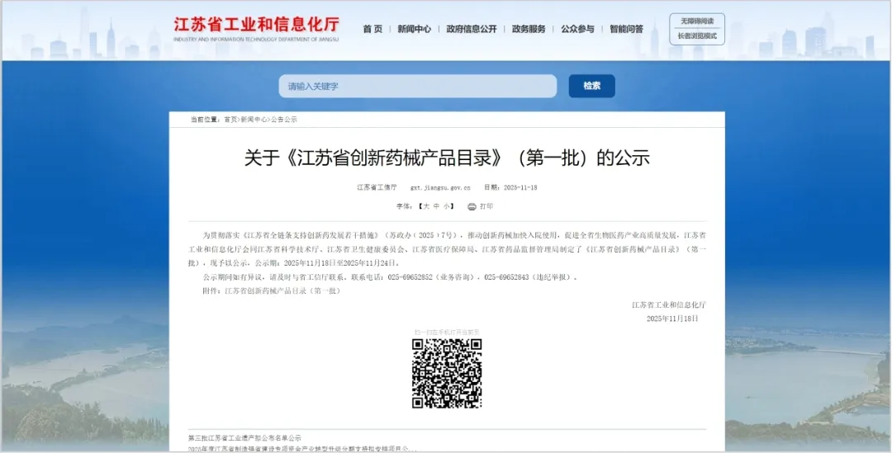Open the 首页 navigation item
Screen dimensions: 892x453
(x=372, y=29)
